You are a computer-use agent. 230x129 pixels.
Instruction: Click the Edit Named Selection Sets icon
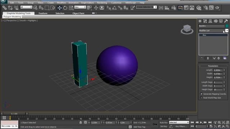133,8
